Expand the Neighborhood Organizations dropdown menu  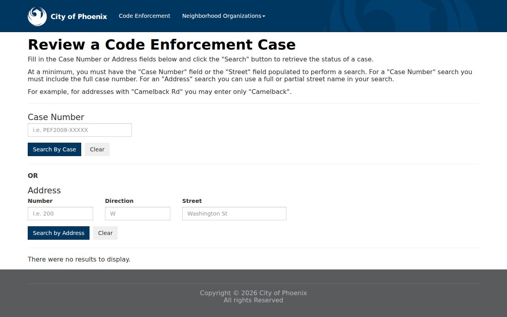tap(223, 16)
